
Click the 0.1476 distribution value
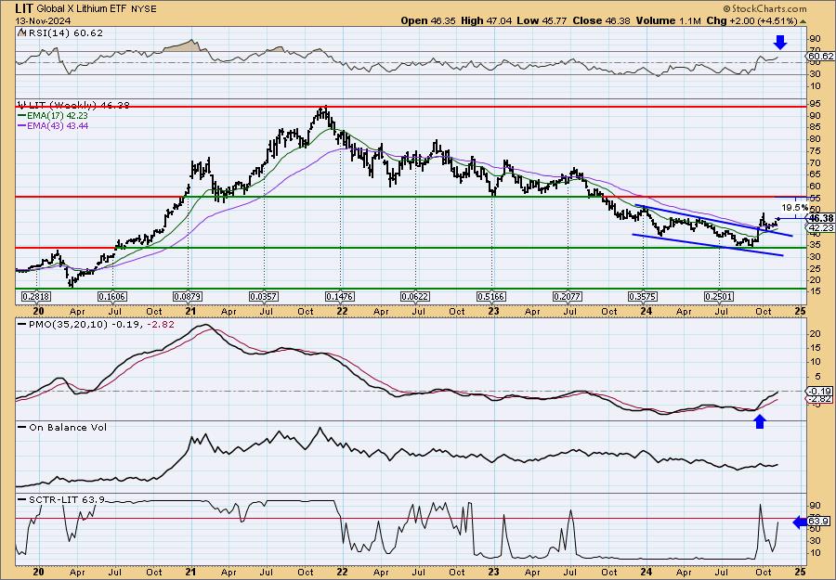pyautogui.click(x=340, y=296)
